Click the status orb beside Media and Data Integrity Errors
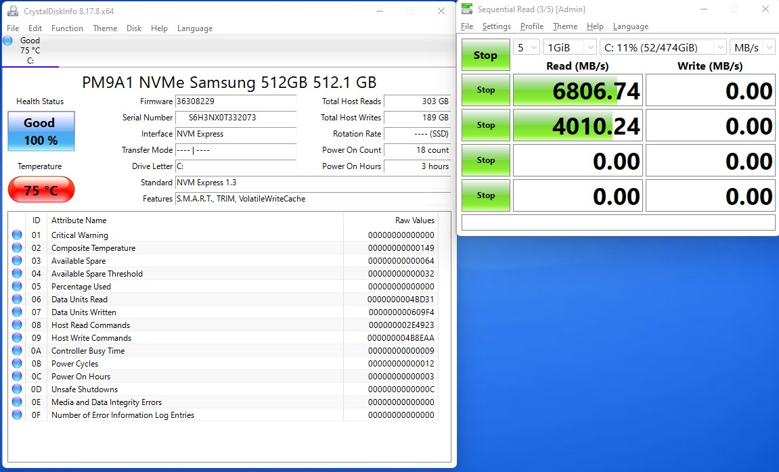The width and height of the screenshot is (779, 472). pos(17,402)
